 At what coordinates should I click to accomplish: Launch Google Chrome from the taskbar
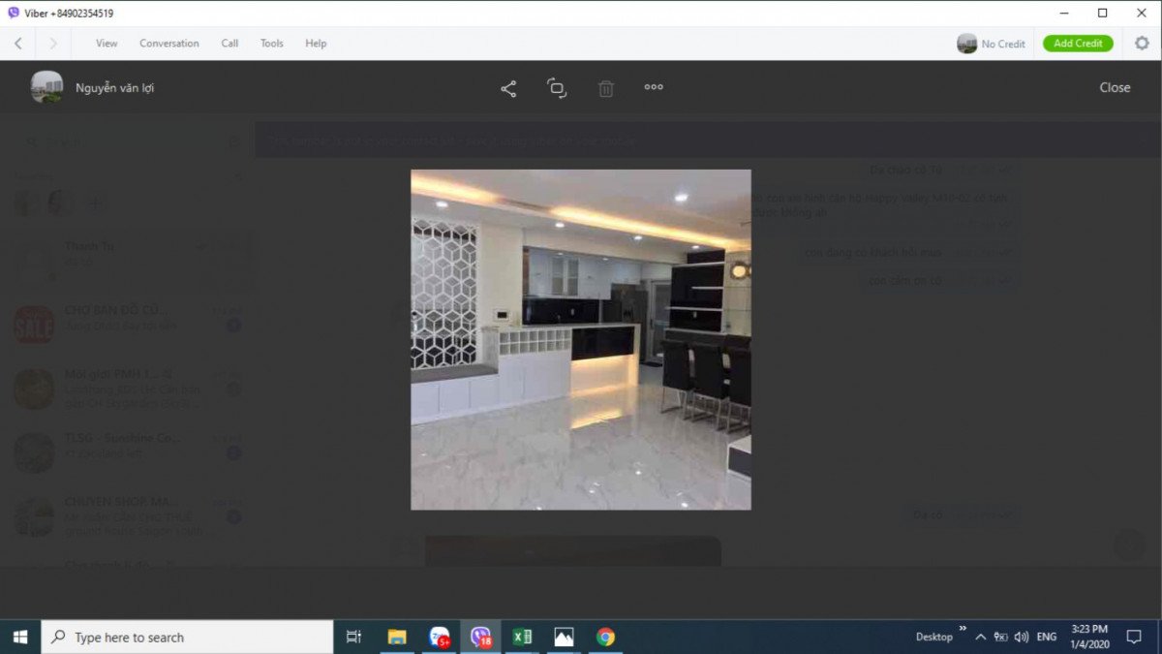click(605, 637)
